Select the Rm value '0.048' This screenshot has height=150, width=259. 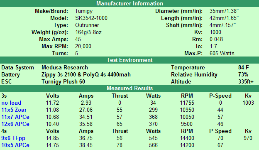coord(216,39)
